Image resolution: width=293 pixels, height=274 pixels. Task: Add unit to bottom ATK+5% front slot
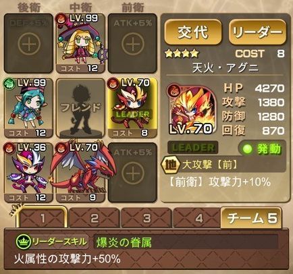[132, 173]
